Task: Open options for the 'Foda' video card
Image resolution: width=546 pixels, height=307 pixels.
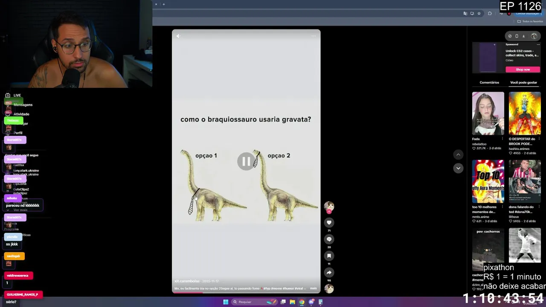Action: pyautogui.click(x=502, y=139)
